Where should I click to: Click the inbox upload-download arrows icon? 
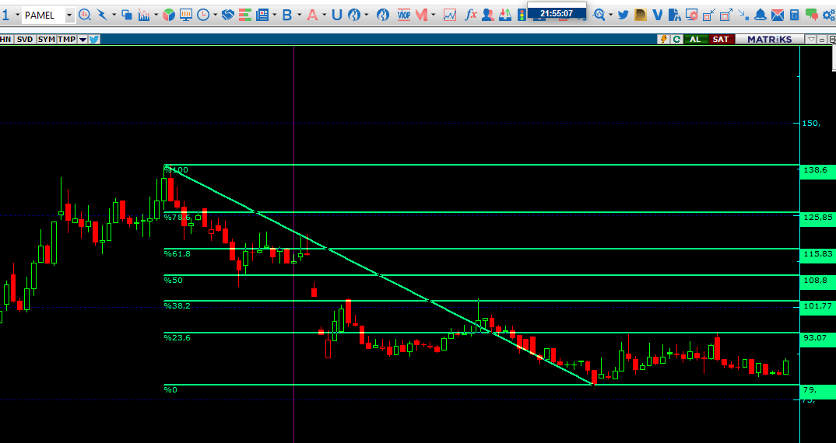[x=505, y=15]
